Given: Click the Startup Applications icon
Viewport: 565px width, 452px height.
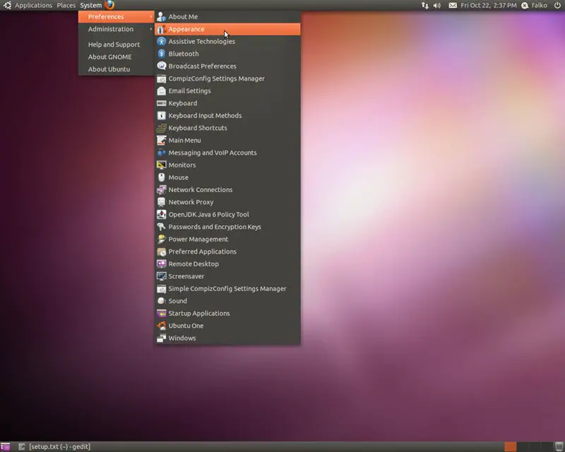Looking at the screenshot, I should click(x=162, y=314).
